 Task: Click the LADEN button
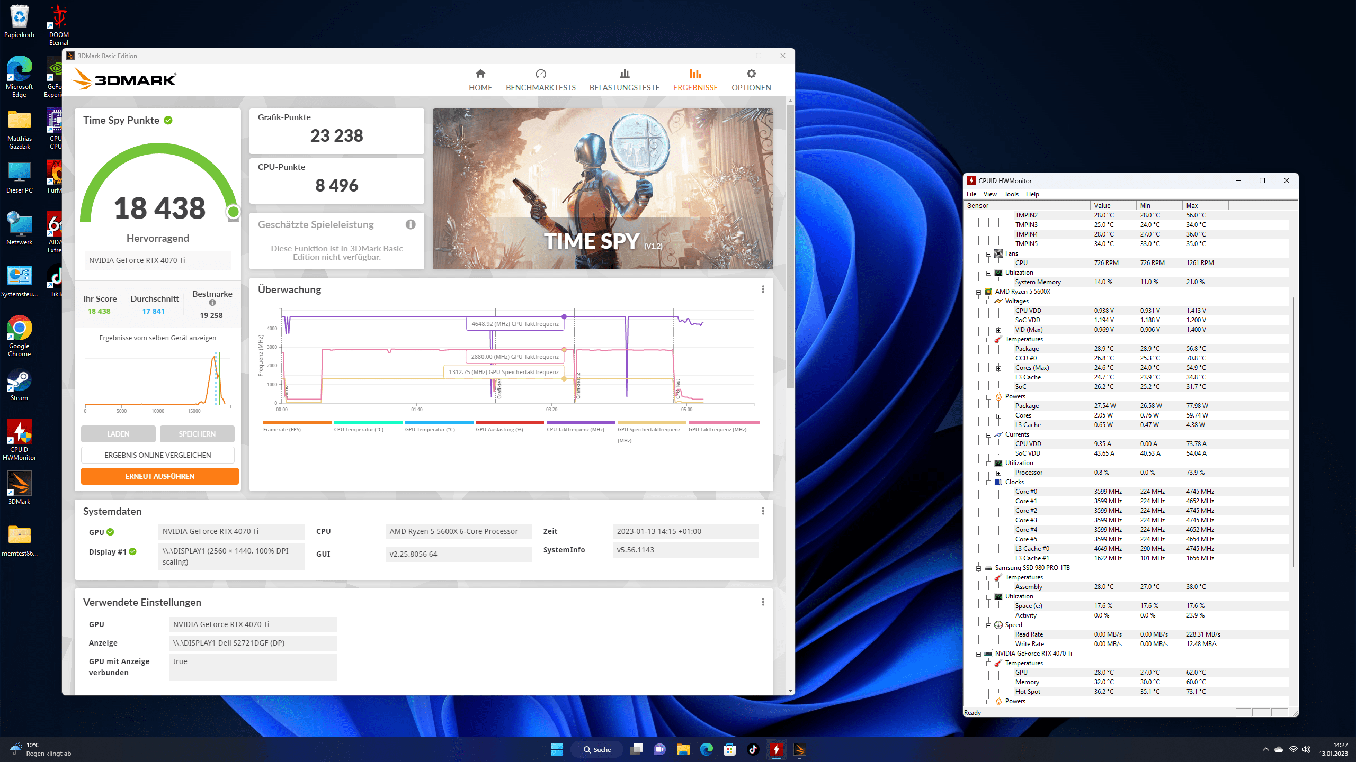point(118,434)
